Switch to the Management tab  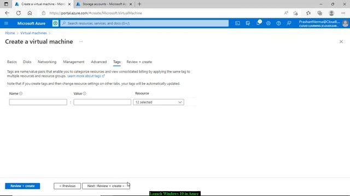[74, 62]
